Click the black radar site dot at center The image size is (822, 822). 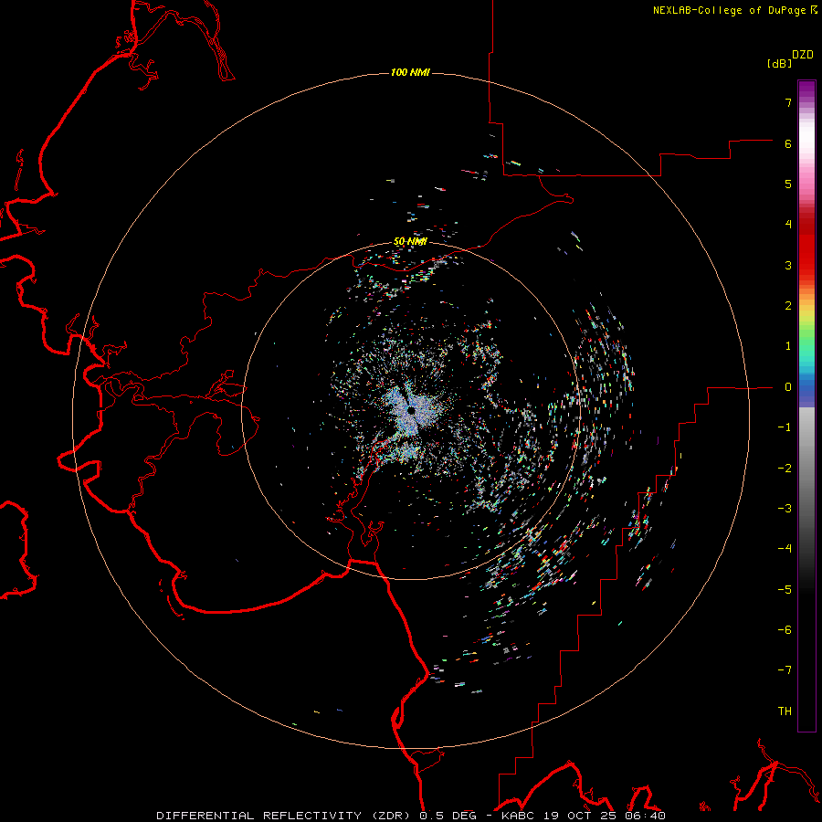click(412, 410)
